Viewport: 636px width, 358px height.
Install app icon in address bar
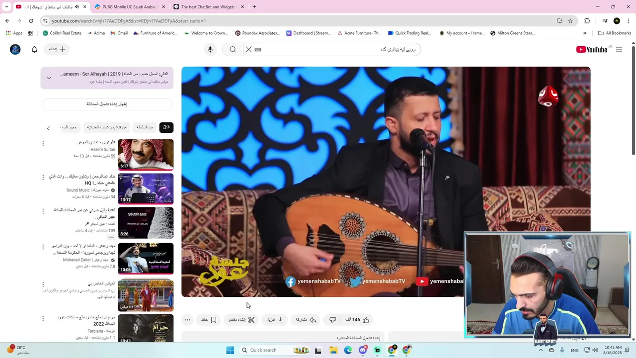click(x=559, y=21)
